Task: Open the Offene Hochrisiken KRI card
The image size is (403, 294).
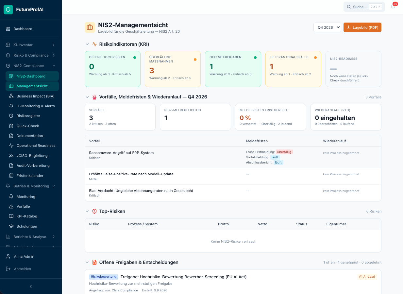Action: [x=112, y=69]
